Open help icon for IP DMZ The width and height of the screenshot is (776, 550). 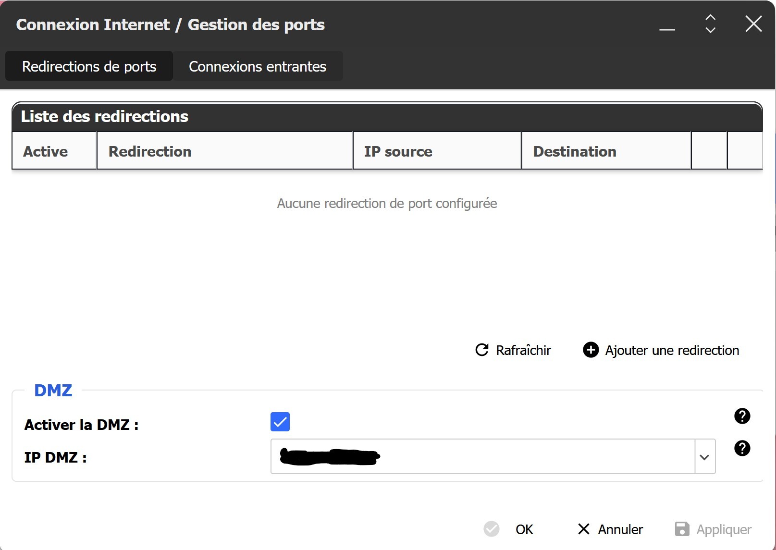point(742,448)
